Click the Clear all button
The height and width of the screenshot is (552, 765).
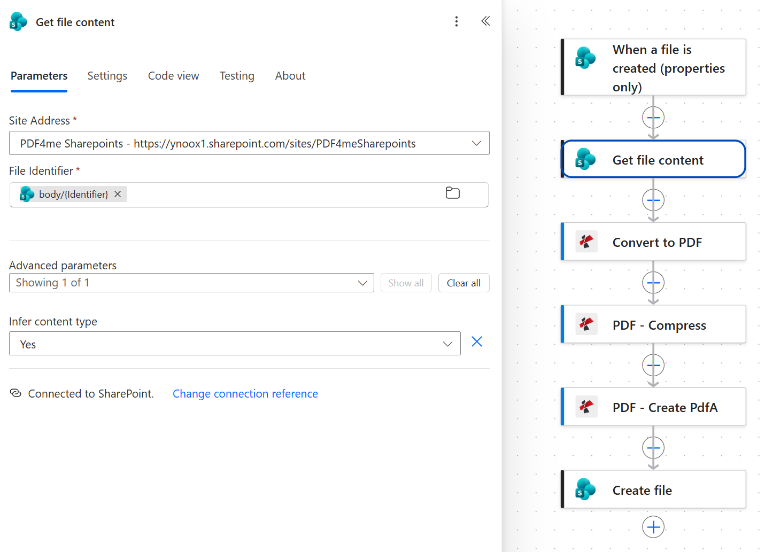click(x=464, y=283)
